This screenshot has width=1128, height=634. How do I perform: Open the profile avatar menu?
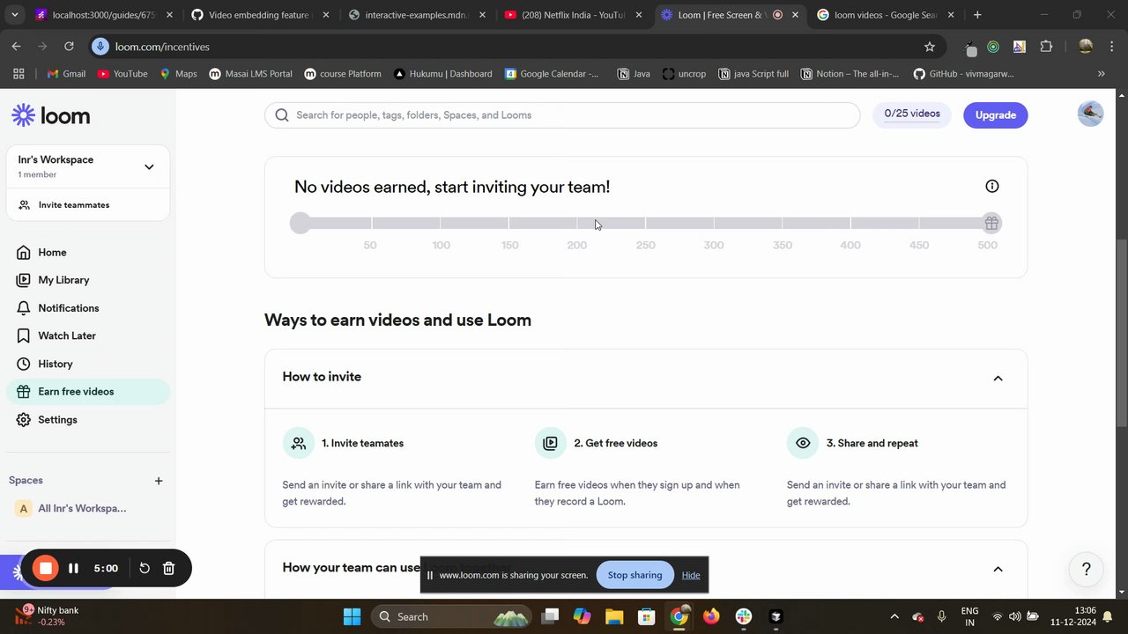tap(1090, 114)
